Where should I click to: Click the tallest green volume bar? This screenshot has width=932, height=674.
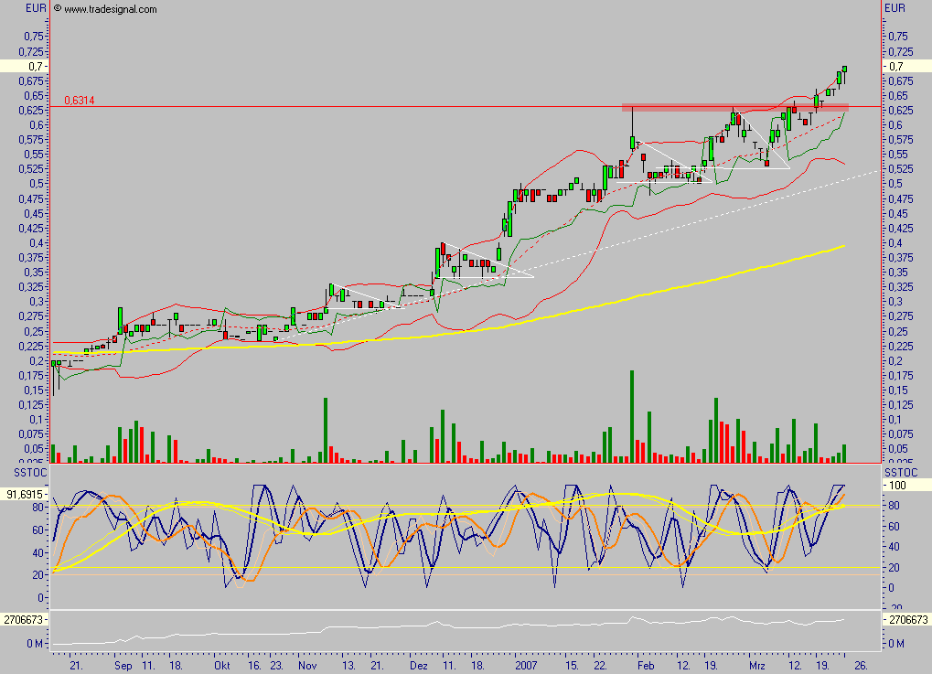(x=631, y=412)
